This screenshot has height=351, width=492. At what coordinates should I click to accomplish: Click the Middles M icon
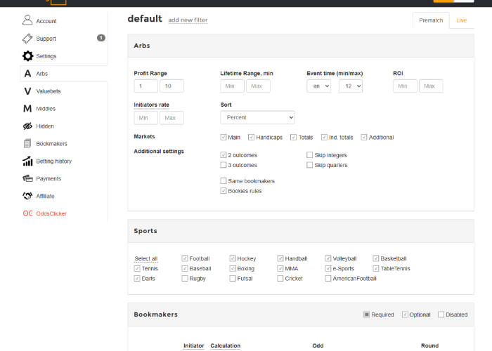coord(27,109)
